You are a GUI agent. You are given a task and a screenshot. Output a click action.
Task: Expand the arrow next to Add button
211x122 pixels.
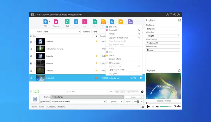(x=49, y=21)
